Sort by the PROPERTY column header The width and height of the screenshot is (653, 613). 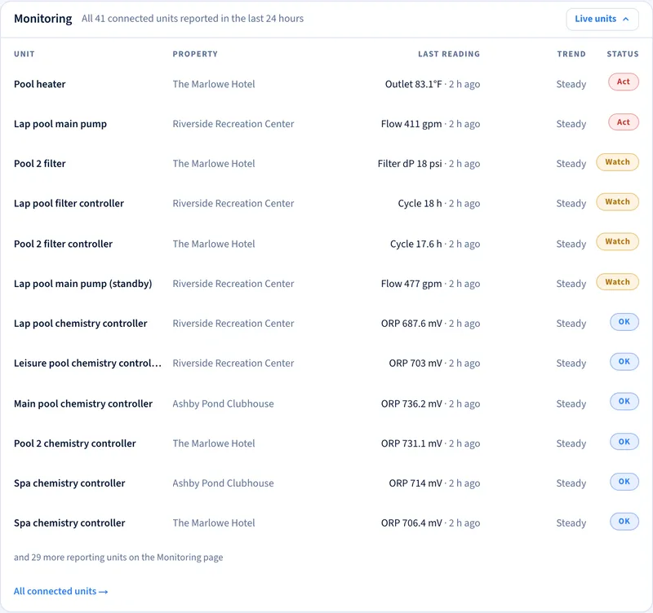click(x=195, y=54)
